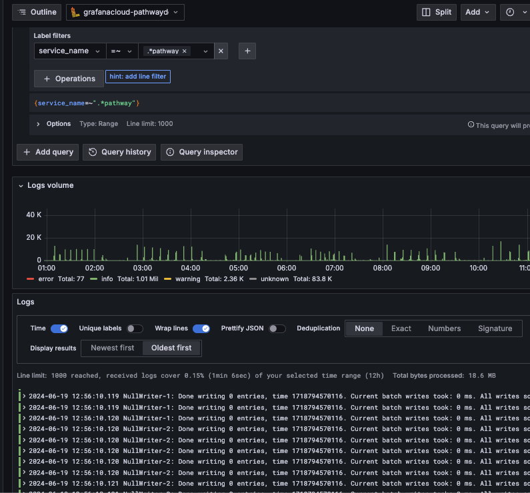
Task: Expand the label value dropdown arrow
Action: [x=205, y=51]
